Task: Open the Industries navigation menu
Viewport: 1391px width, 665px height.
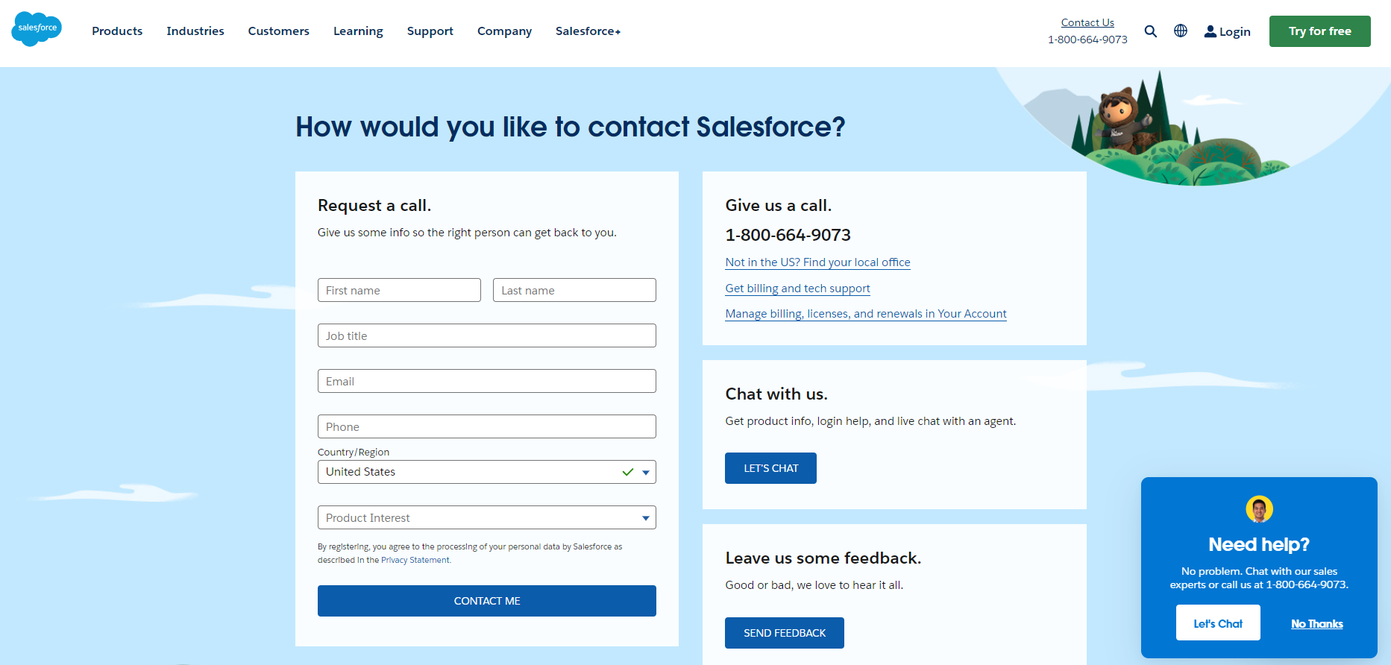Action: [x=195, y=31]
